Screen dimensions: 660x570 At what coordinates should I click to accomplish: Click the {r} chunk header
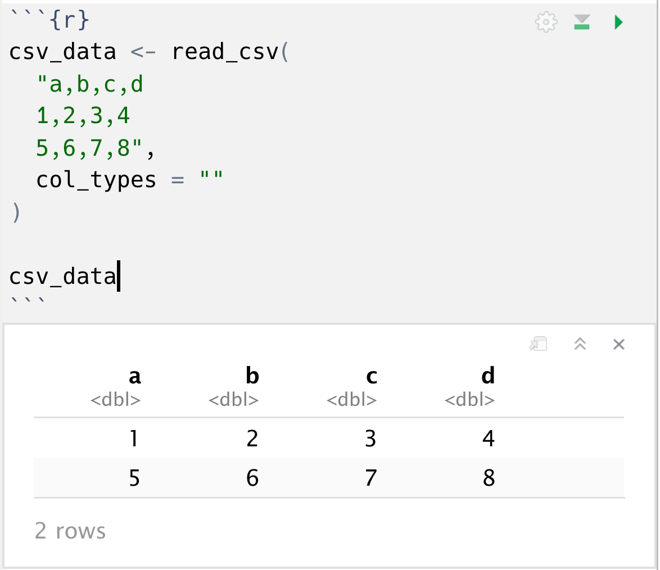tap(70, 20)
